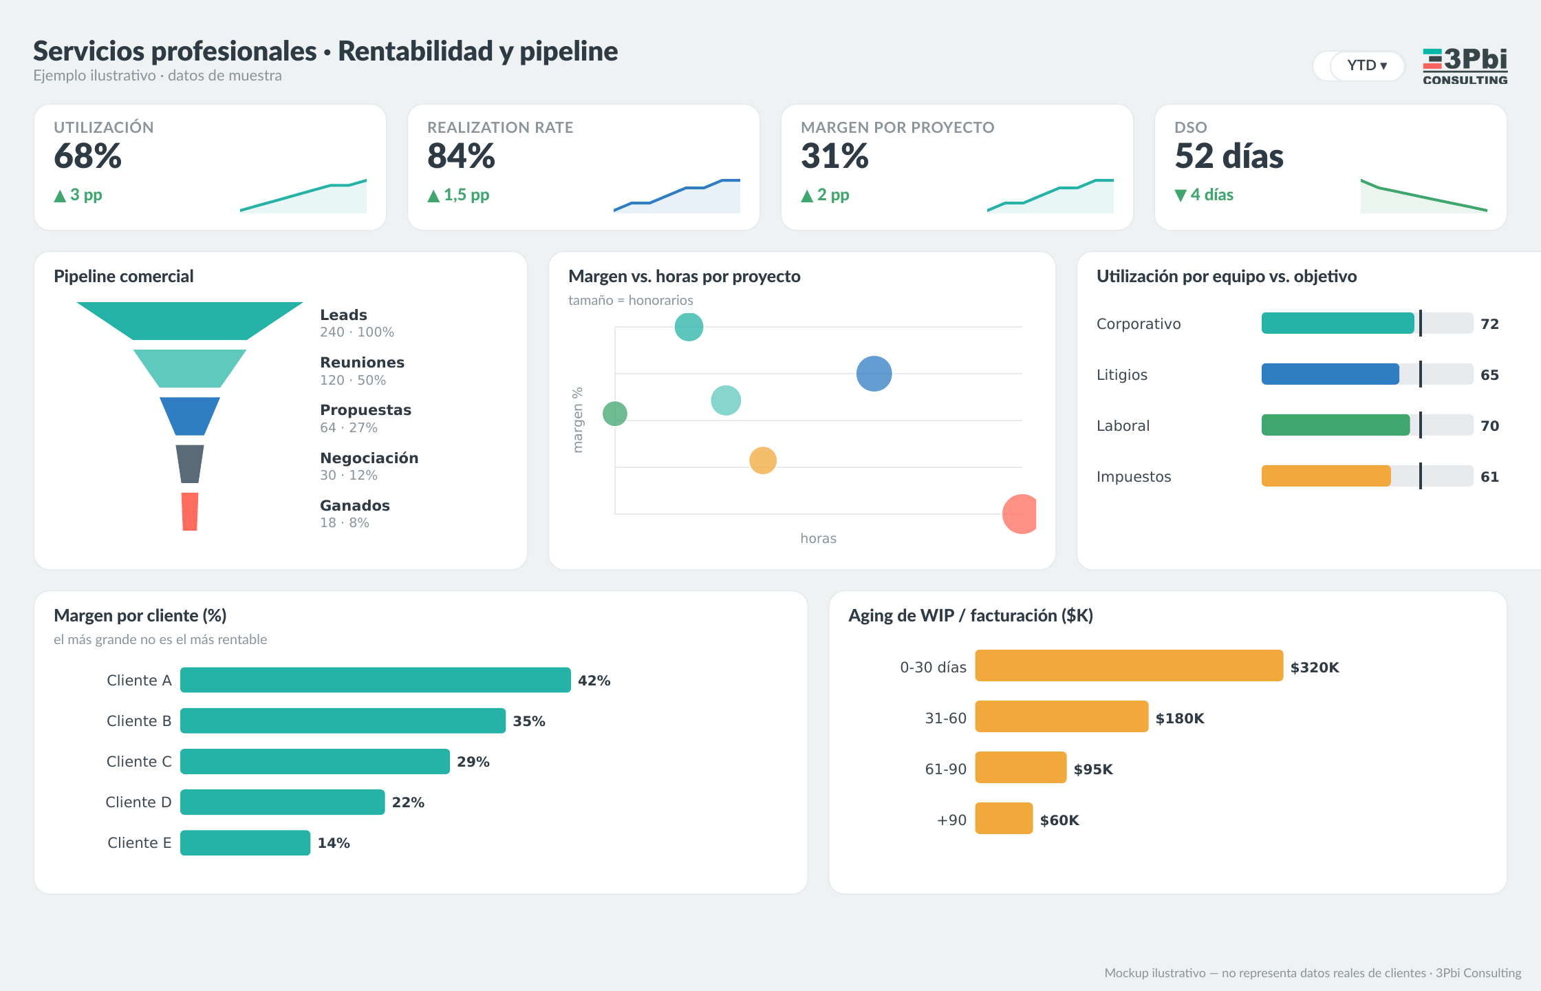Select the gray Negociación funnel segment
Screen dimensions: 1541x991
tap(190, 464)
